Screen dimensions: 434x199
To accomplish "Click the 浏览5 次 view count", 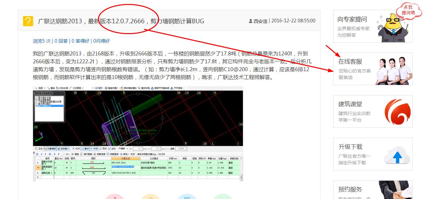I will point(42,41).
